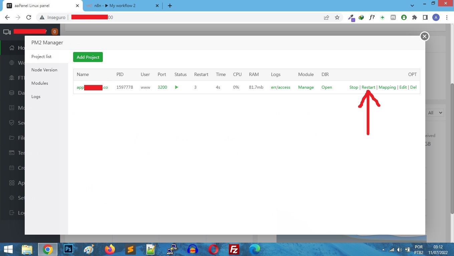454x256 pixels.
Task: Bookmark this page with the star icon
Action: coord(337,17)
